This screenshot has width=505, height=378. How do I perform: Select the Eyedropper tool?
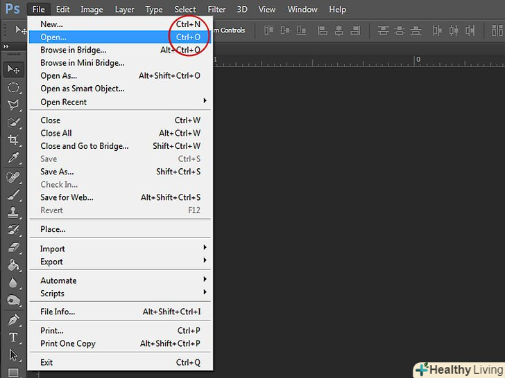[x=13, y=159]
